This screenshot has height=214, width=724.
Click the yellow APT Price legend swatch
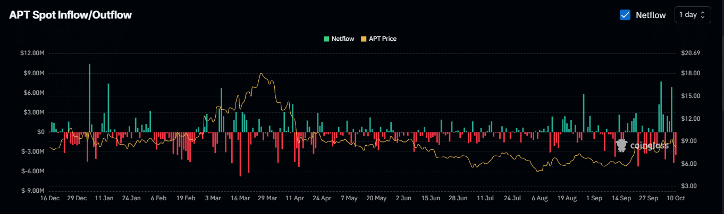(364, 39)
